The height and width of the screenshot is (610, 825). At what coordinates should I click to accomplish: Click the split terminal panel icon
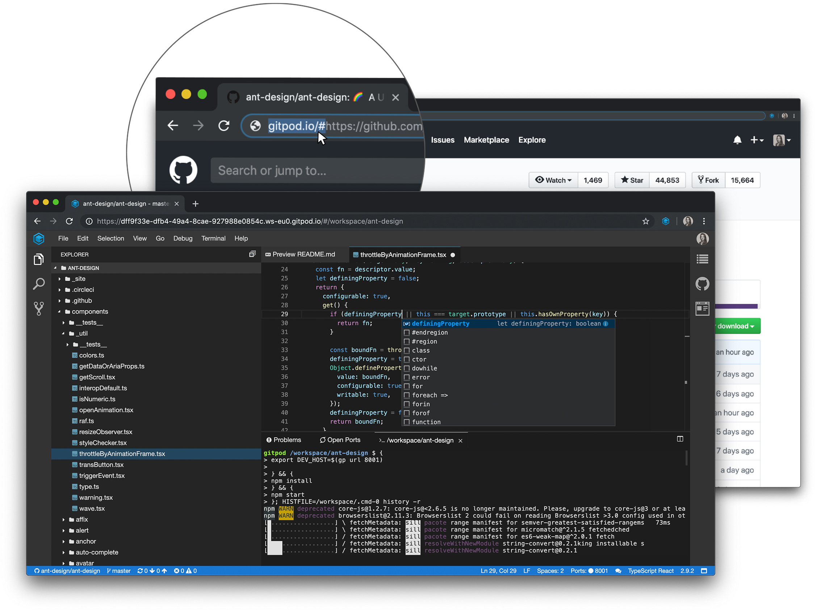click(x=680, y=439)
